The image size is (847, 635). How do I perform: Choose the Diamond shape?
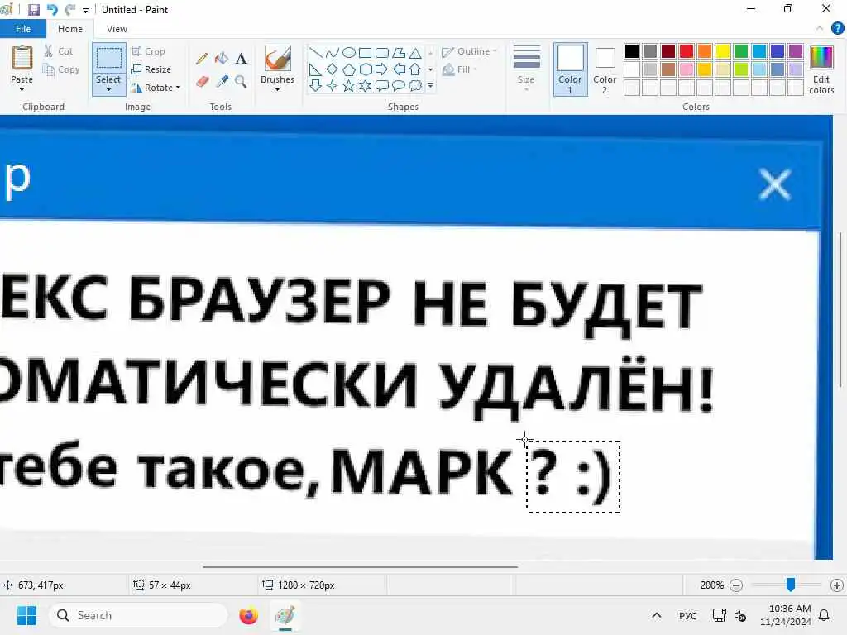[333, 69]
